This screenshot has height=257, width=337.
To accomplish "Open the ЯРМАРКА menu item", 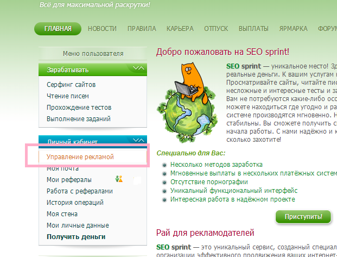I will (294, 29).
